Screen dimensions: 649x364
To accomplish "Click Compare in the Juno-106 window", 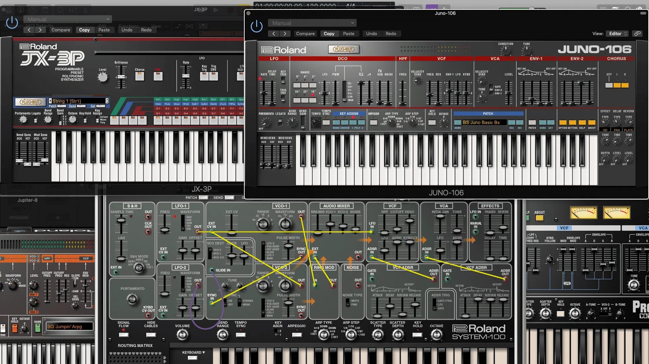I will pyautogui.click(x=305, y=33).
